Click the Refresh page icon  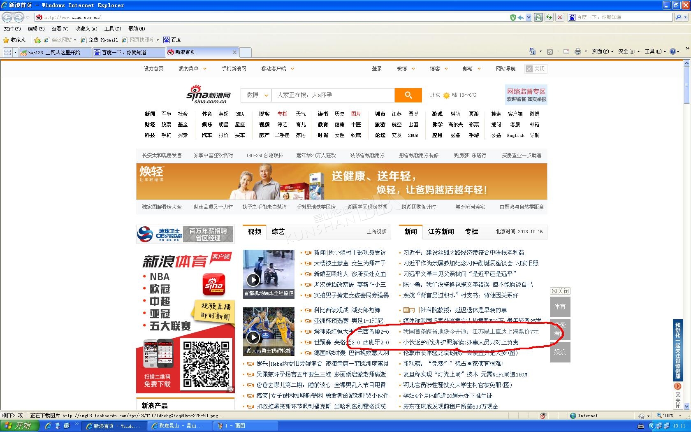pos(549,17)
